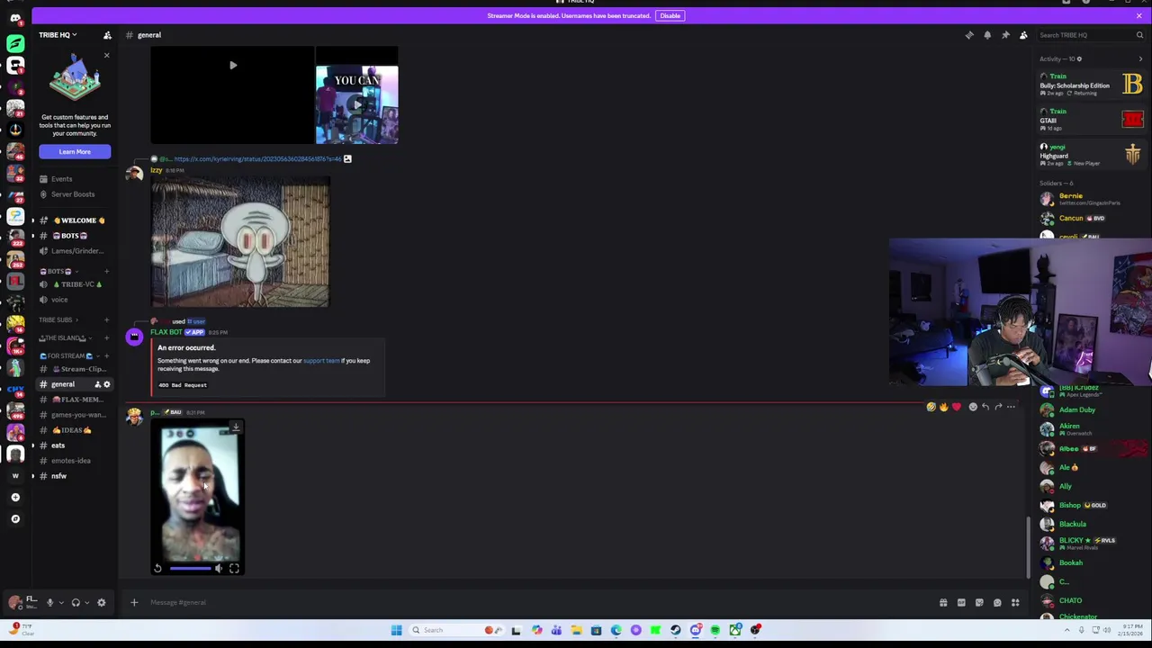
Task: Expand the Activity section arrow
Action: (1140, 59)
